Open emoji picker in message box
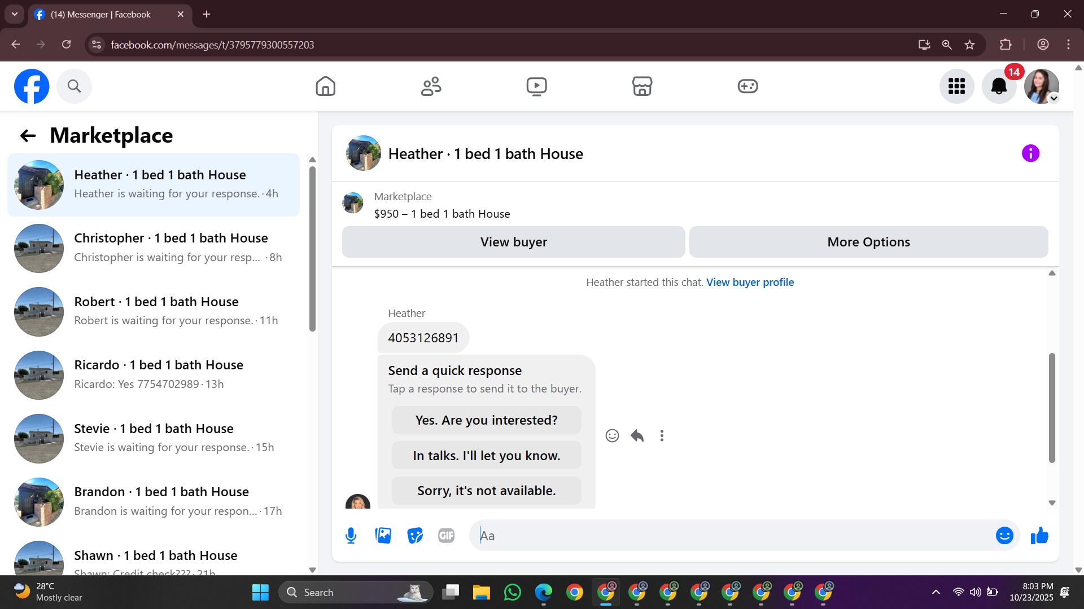 (1004, 536)
